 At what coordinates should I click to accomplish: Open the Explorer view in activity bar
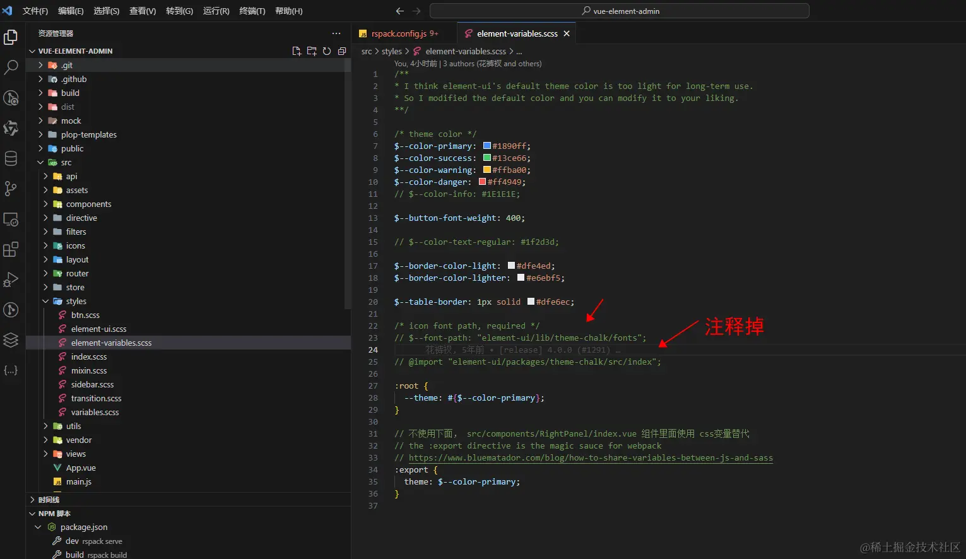click(11, 37)
